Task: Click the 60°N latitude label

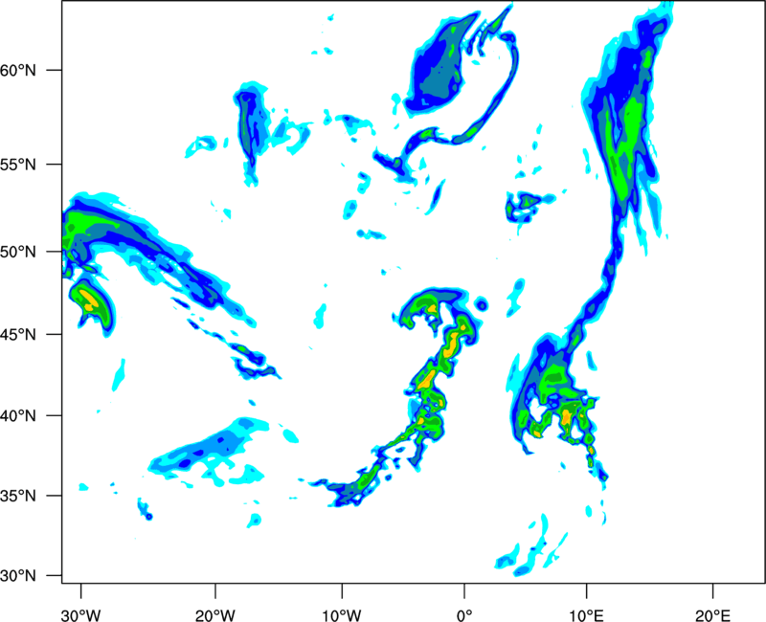Action: pyautogui.click(x=18, y=70)
